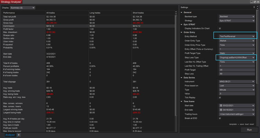Open Start date calendar icon
The height and width of the screenshot is (138, 260).
click(221, 105)
